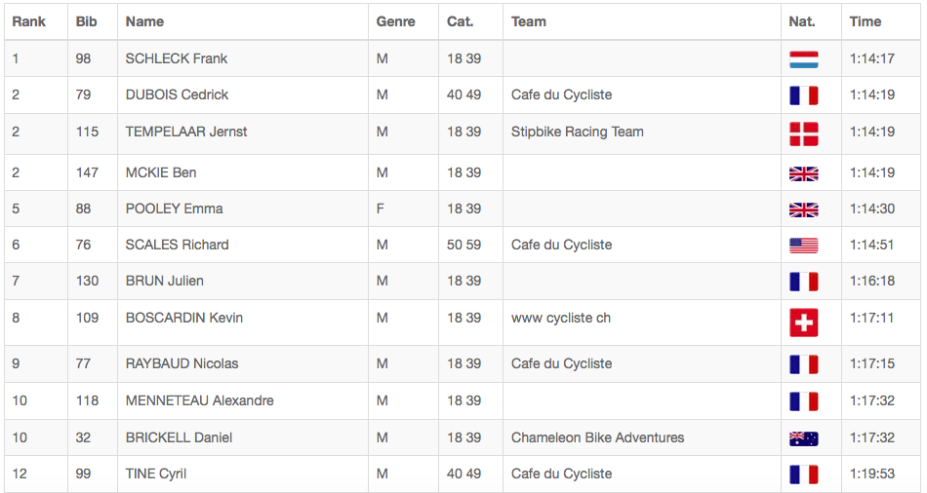Select the Name column header
The width and height of the screenshot is (927, 493).
click(x=144, y=21)
